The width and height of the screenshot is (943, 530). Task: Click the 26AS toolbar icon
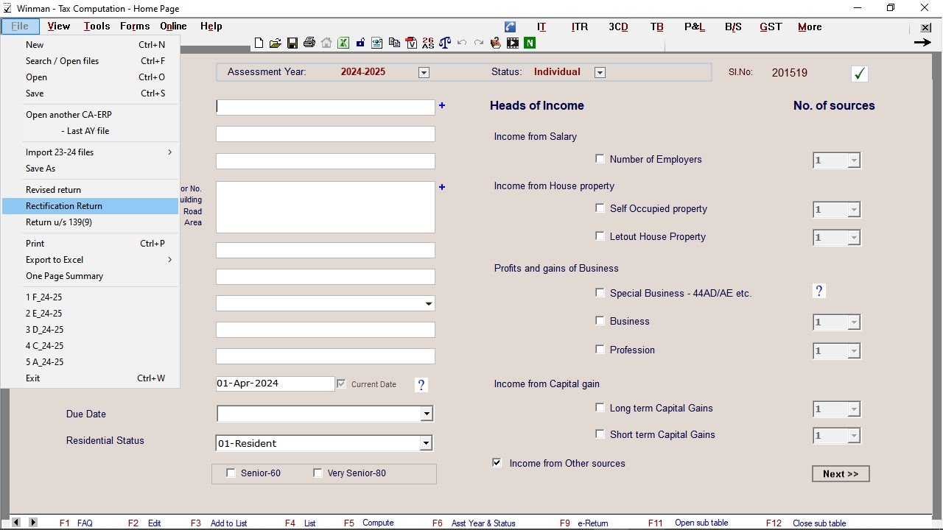tap(428, 43)
